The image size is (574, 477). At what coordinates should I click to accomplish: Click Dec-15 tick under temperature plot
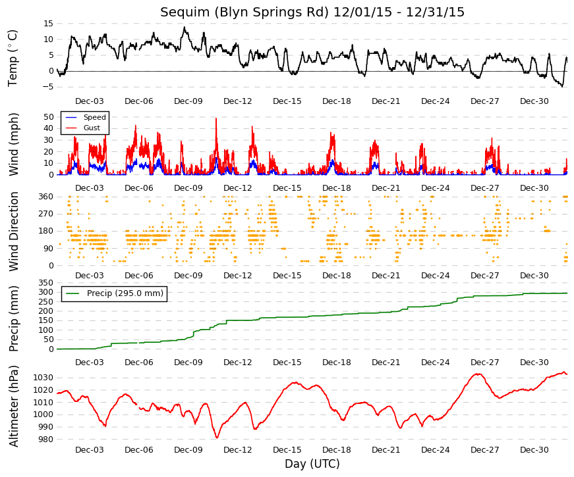287,101
